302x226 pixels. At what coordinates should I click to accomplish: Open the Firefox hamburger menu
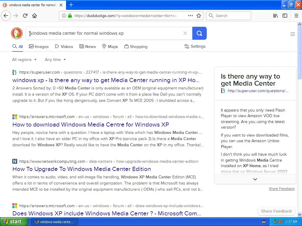pos(296,16)
